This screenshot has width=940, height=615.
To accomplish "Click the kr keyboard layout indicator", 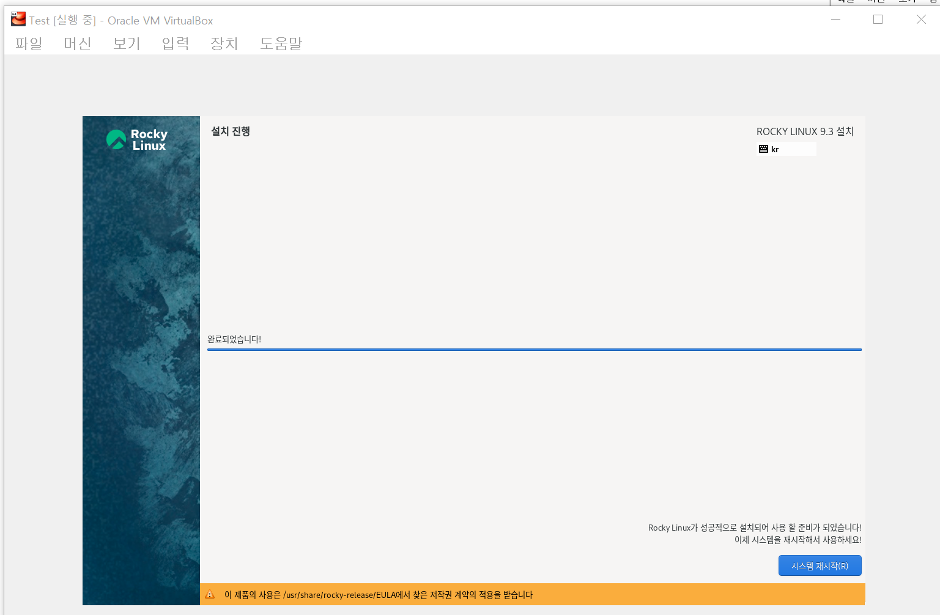I will 786,149.
